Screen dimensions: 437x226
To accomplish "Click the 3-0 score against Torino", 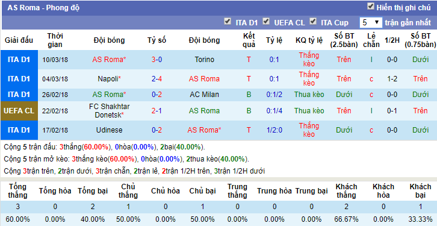I will click(157, 60).
